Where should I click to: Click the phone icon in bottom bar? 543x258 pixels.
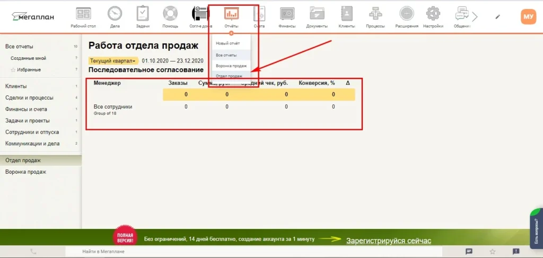point(33,252)
